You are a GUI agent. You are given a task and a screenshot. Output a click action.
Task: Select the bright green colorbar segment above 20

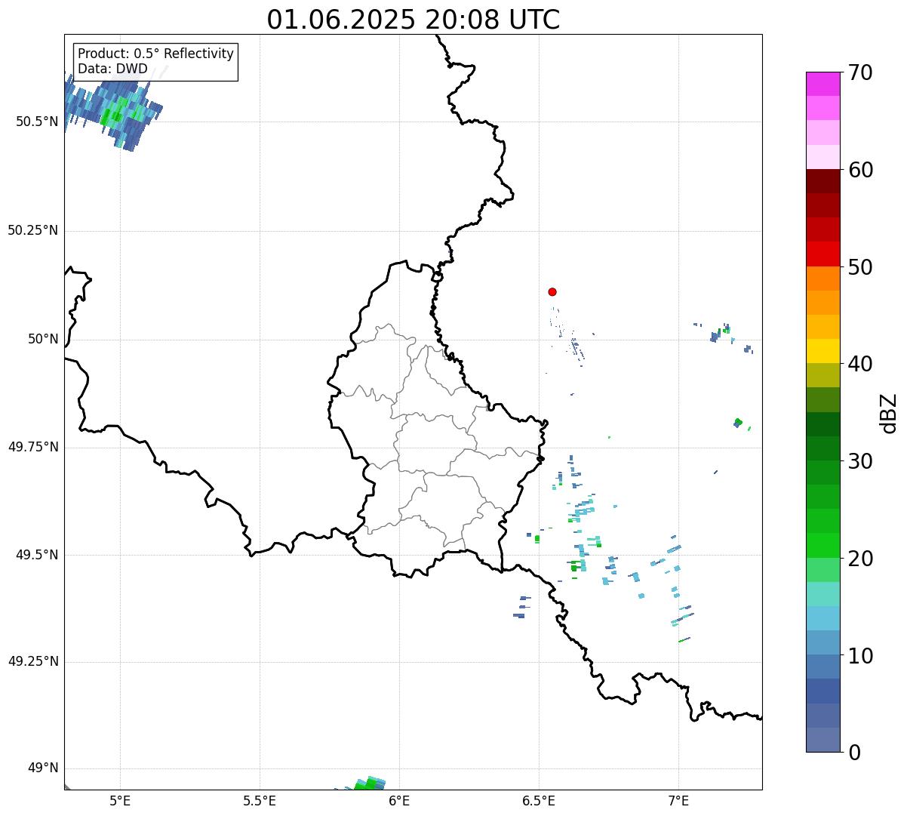pos(822,545)
